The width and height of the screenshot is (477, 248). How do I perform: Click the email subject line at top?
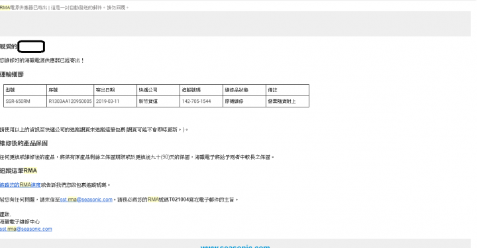pyautogui.click(x=64, y=7)
